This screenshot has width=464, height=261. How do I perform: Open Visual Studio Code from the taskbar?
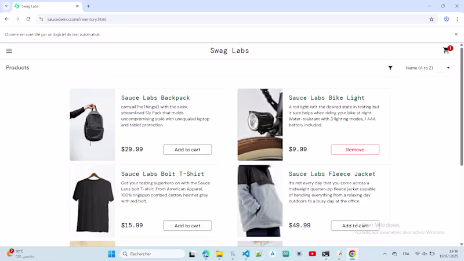(246, 254)
